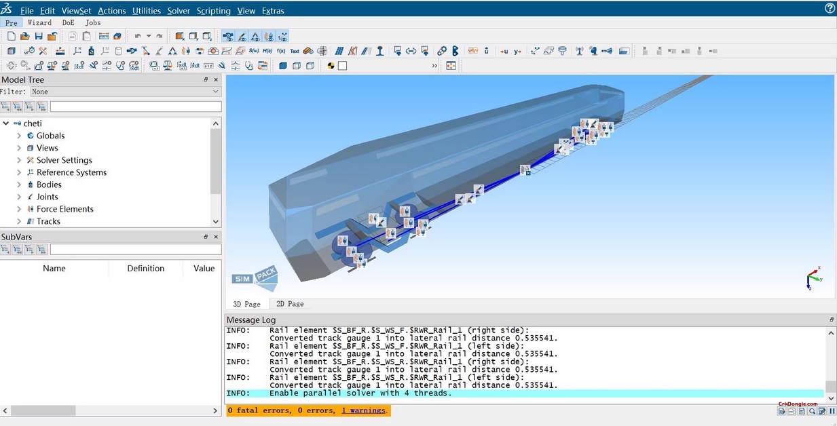837x426 pixels.
Task: Click the Body cube icon in second toolbar
Action: pos(12,51)
